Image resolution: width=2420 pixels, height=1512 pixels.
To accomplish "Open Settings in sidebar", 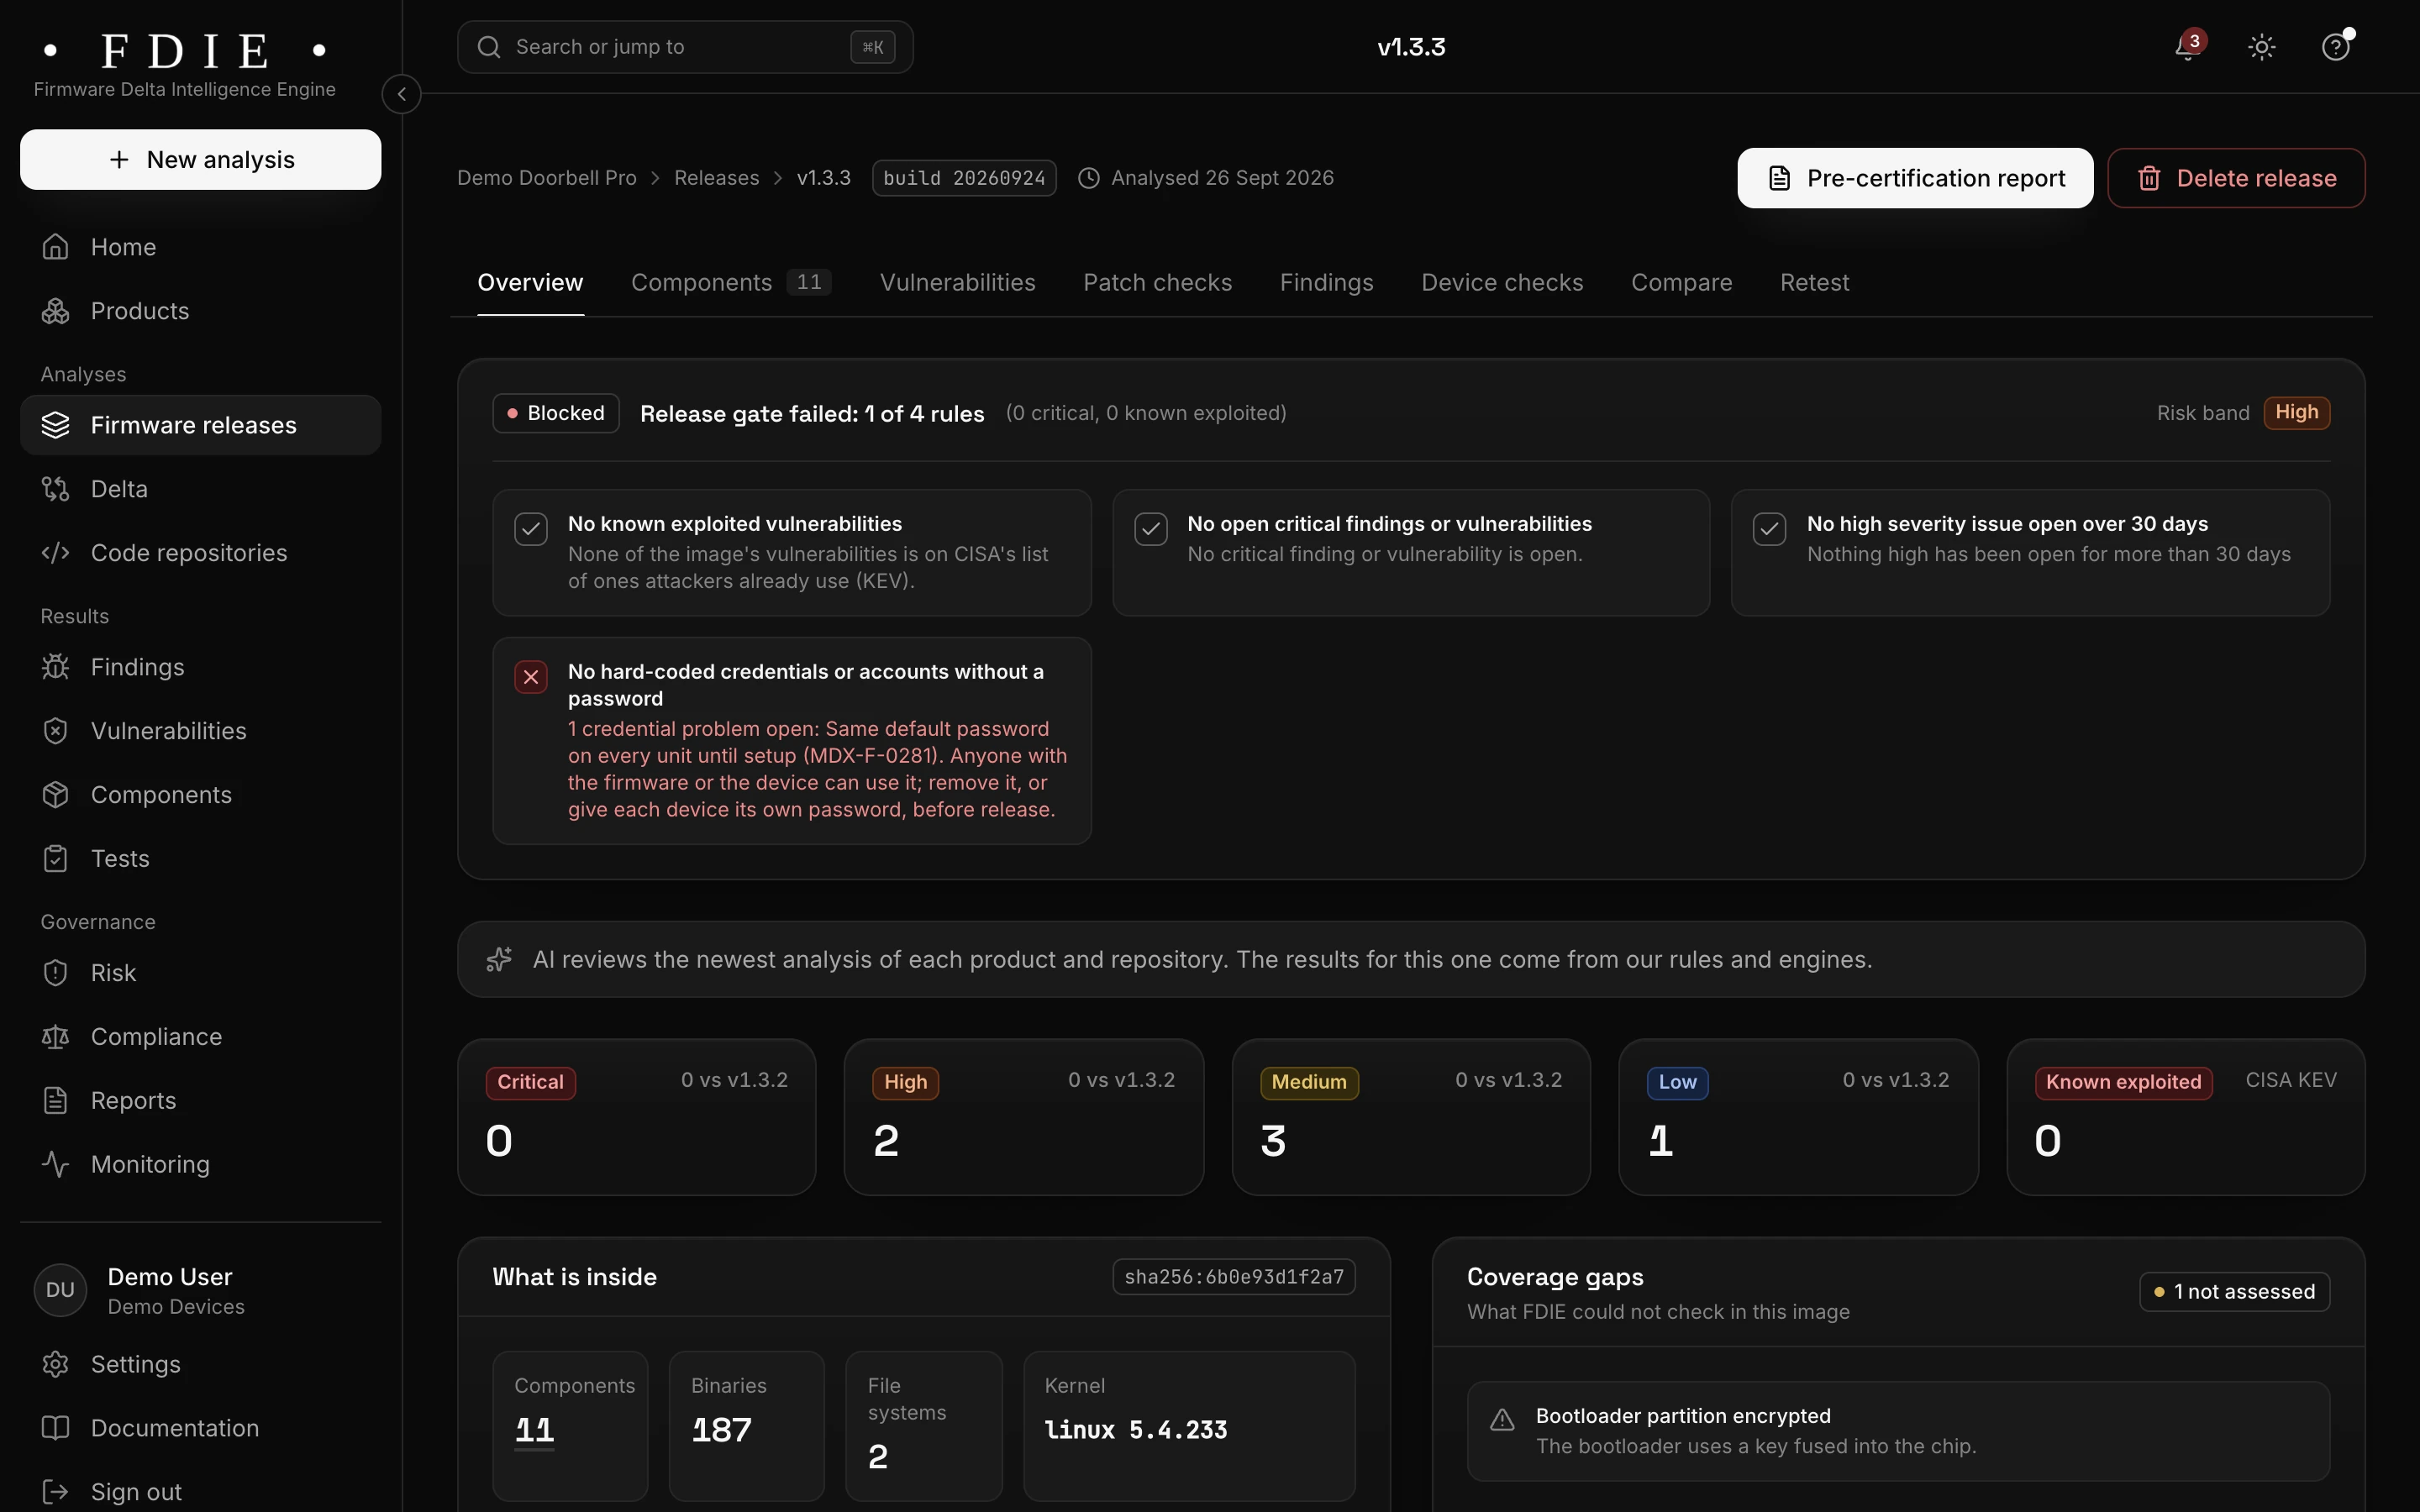I will pyautogui.click(x=200, y=1365).
